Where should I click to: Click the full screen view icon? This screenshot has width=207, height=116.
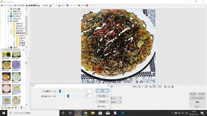click(146, 87)
